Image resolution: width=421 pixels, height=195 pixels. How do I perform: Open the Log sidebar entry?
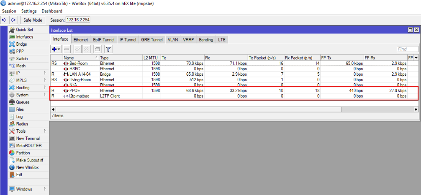pyautogui.click(x=19, y=117)
